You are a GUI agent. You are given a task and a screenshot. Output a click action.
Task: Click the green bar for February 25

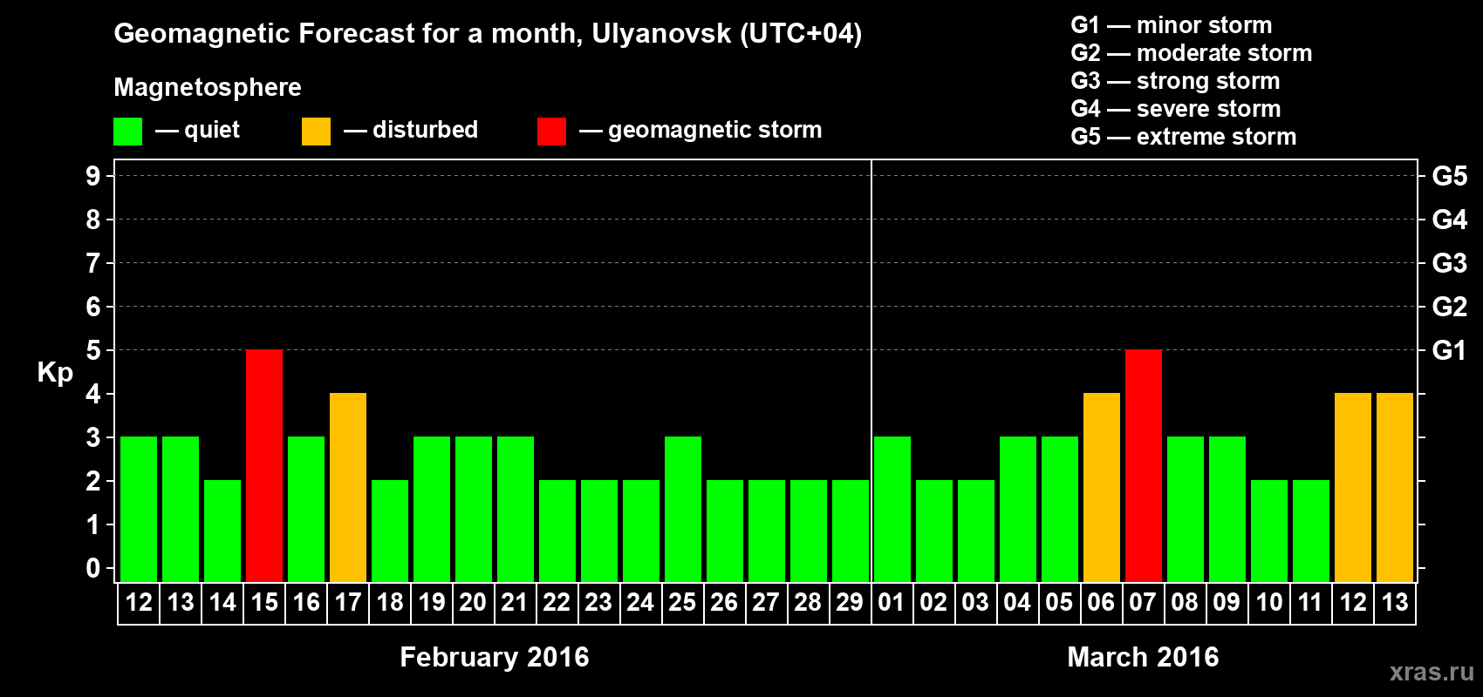click(683, 510)
